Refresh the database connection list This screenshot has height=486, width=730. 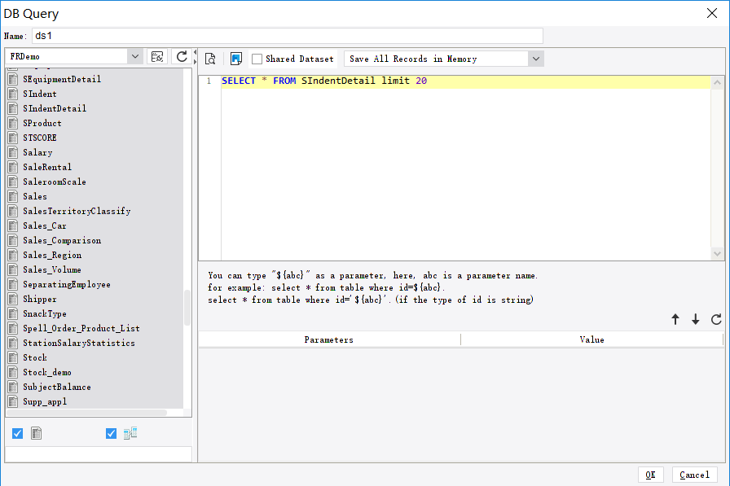[181, 57]
